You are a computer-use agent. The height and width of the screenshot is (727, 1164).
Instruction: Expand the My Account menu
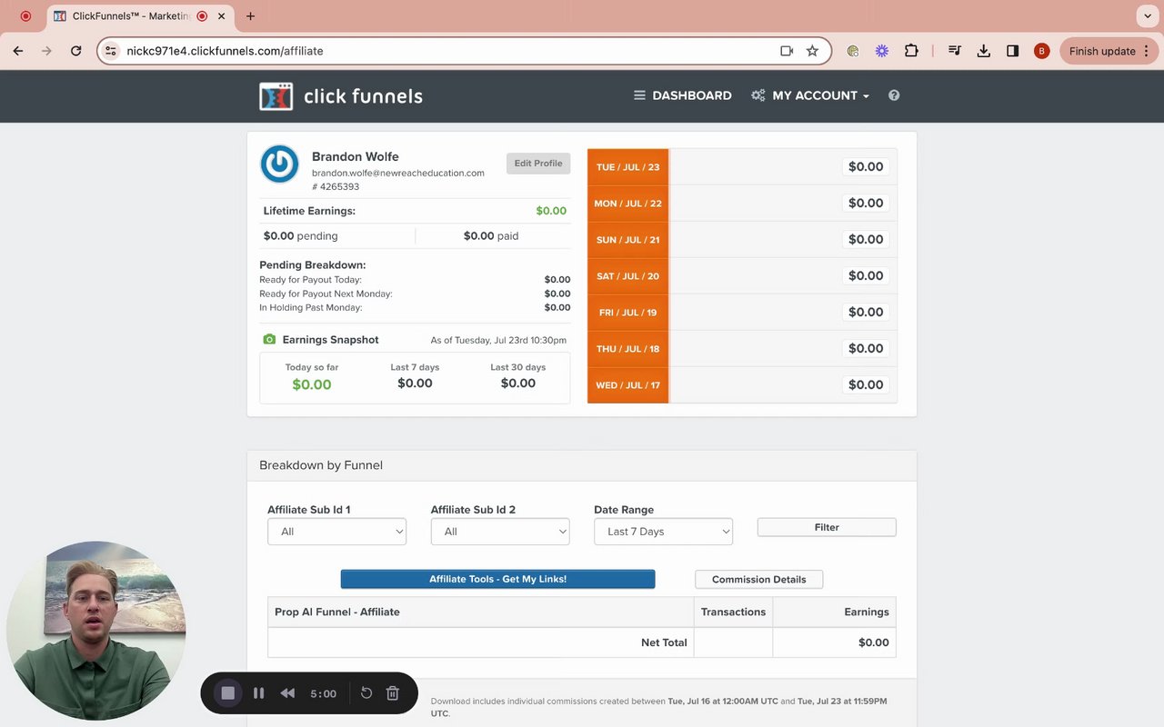(810, 95)
